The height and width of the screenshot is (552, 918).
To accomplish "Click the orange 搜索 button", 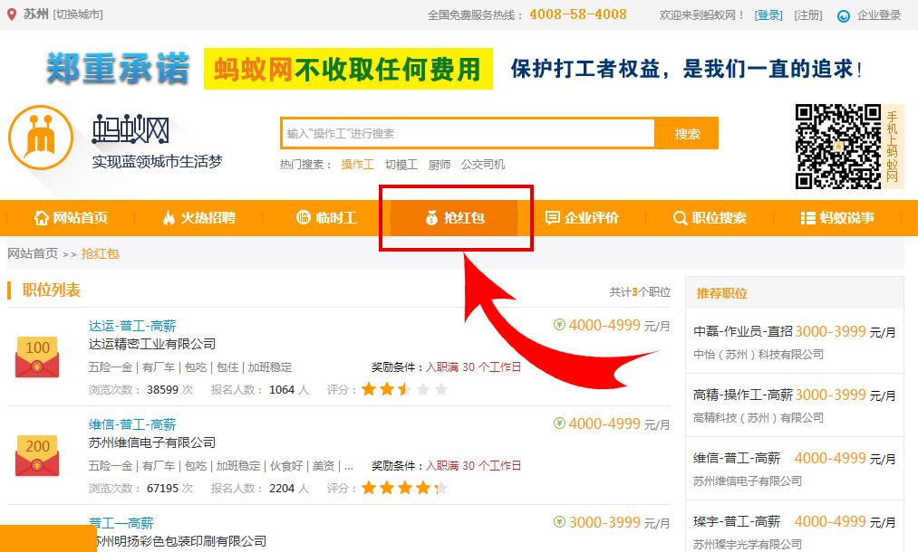I will click(x=687, y=133).
